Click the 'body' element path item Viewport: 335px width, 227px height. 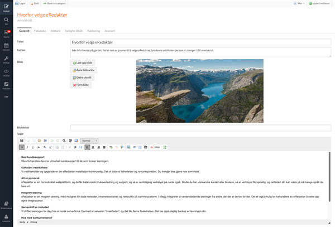[x=22, y=222]
